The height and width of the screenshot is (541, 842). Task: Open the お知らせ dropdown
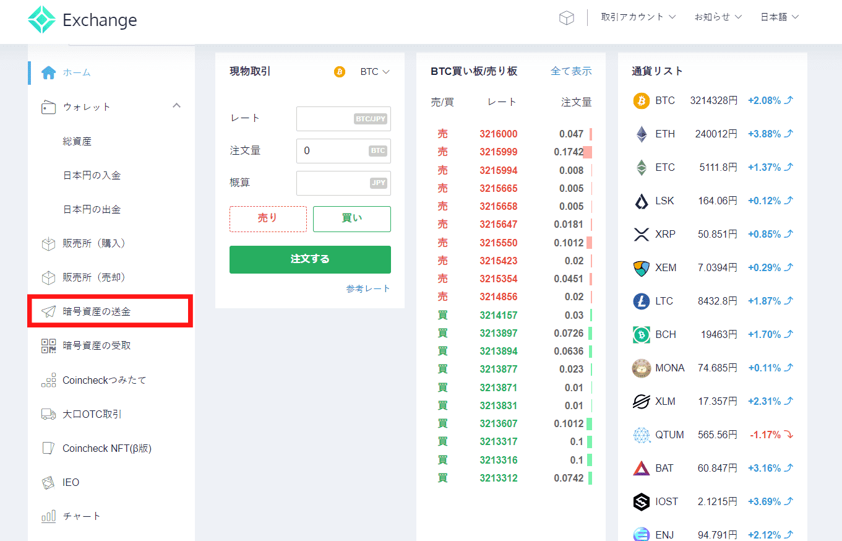coord(718,17)
